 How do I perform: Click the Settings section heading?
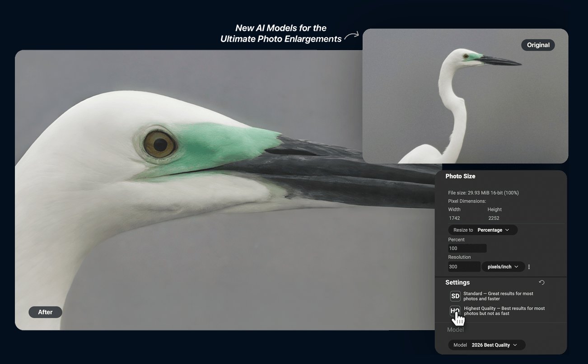457,282
